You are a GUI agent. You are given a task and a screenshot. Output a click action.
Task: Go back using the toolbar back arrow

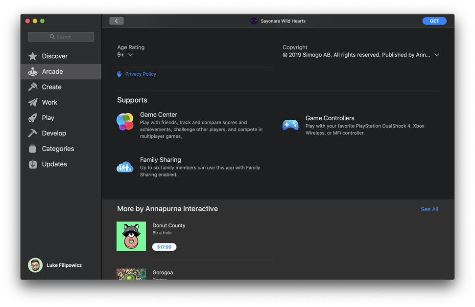pyautogui.click(x=117, y=21)
